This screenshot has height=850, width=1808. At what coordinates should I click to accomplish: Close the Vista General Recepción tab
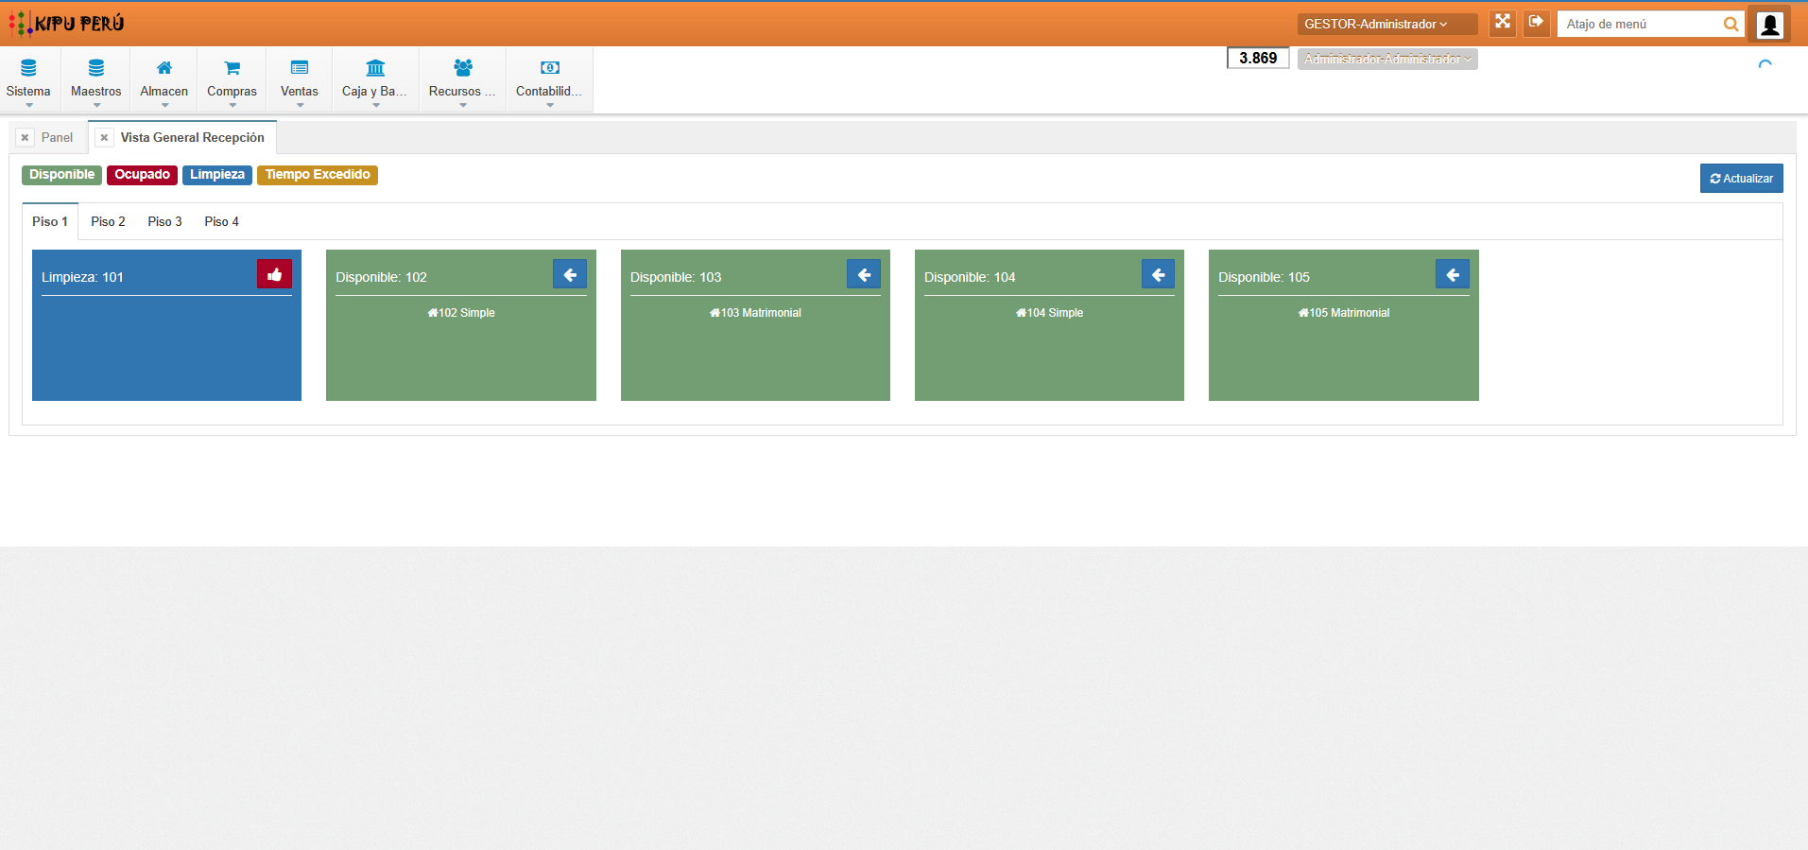click(x=105, y=138)
